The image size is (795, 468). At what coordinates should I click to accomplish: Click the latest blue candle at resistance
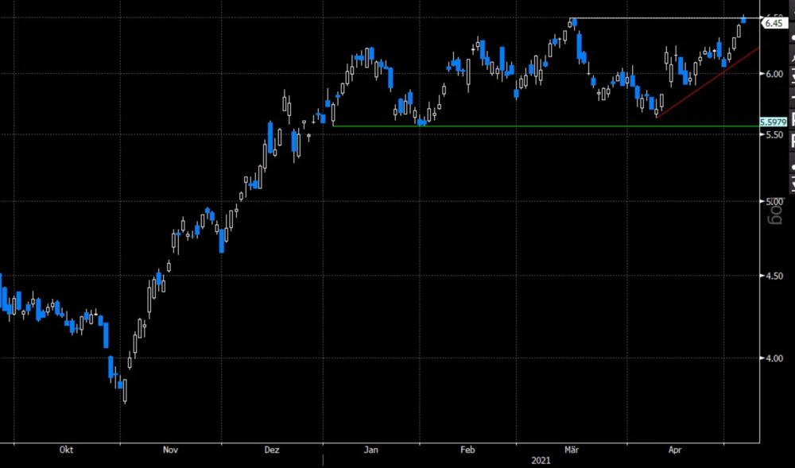coord(744,20)
